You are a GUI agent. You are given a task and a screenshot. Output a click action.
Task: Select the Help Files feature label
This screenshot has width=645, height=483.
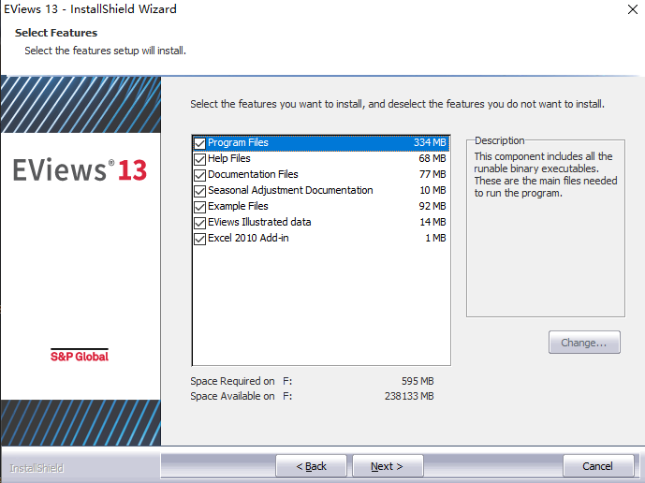[x=229, y=158]
